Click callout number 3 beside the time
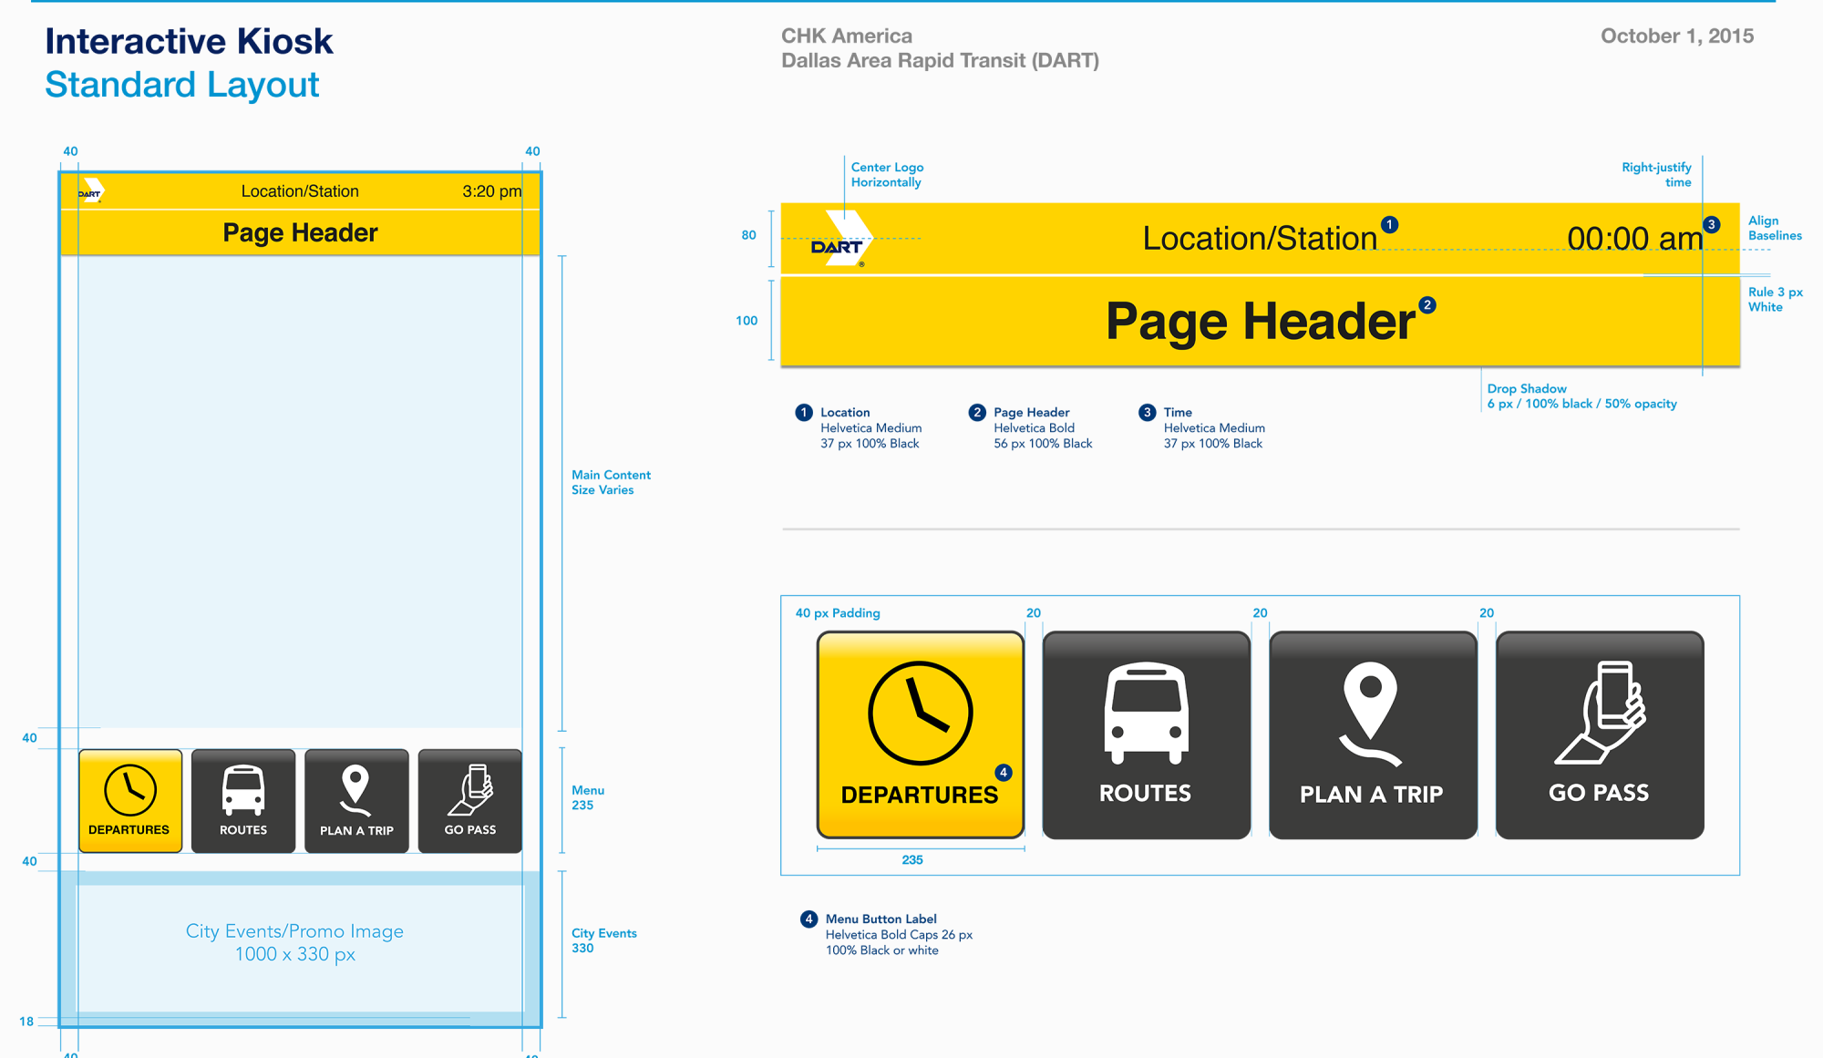Viewport: 1823px width, 1058px height. (x=1712, y=225)
